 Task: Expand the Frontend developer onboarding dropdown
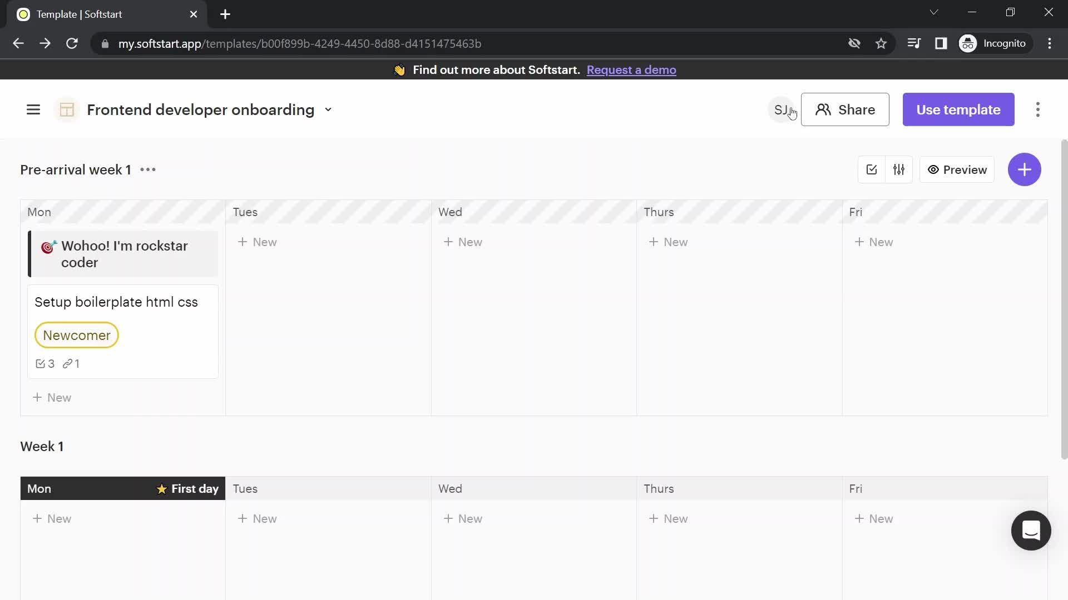click(x=328, y=110)
